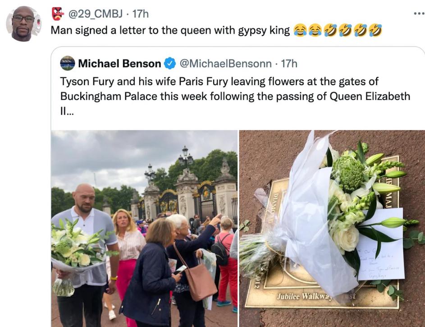425x327 pixels.
Task: Open the three-dot more options menu
Action: tap(419, 14)
